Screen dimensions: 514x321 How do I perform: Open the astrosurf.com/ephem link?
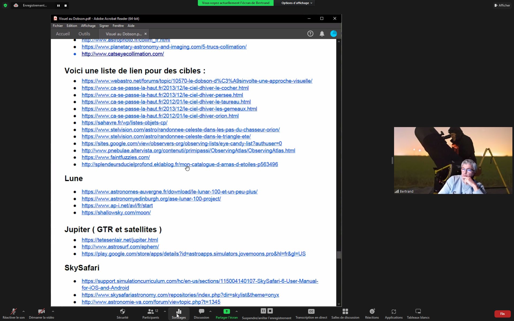[120, 247]
